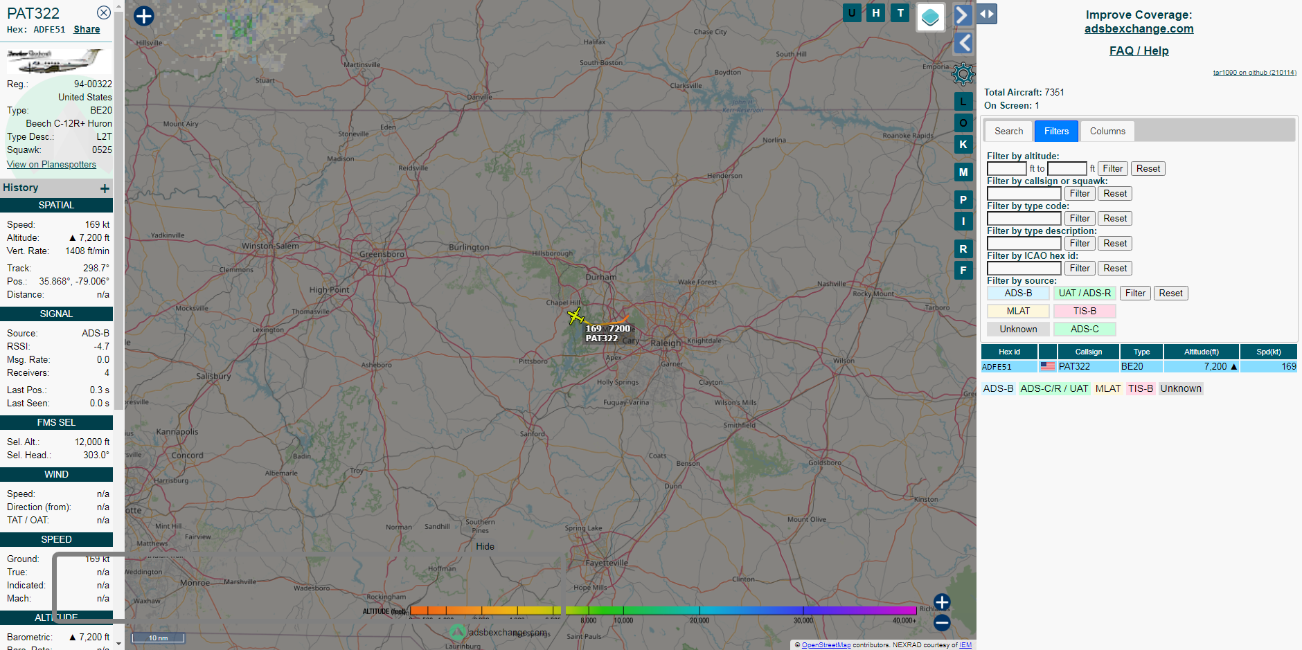Click the left chevron sidebar arrow
The image size is (1302, 650).
963,43
